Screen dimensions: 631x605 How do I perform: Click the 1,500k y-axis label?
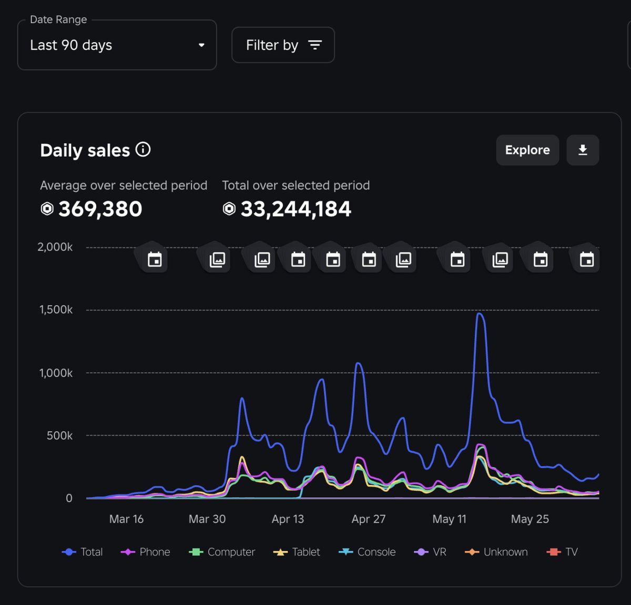pos(56,310)
